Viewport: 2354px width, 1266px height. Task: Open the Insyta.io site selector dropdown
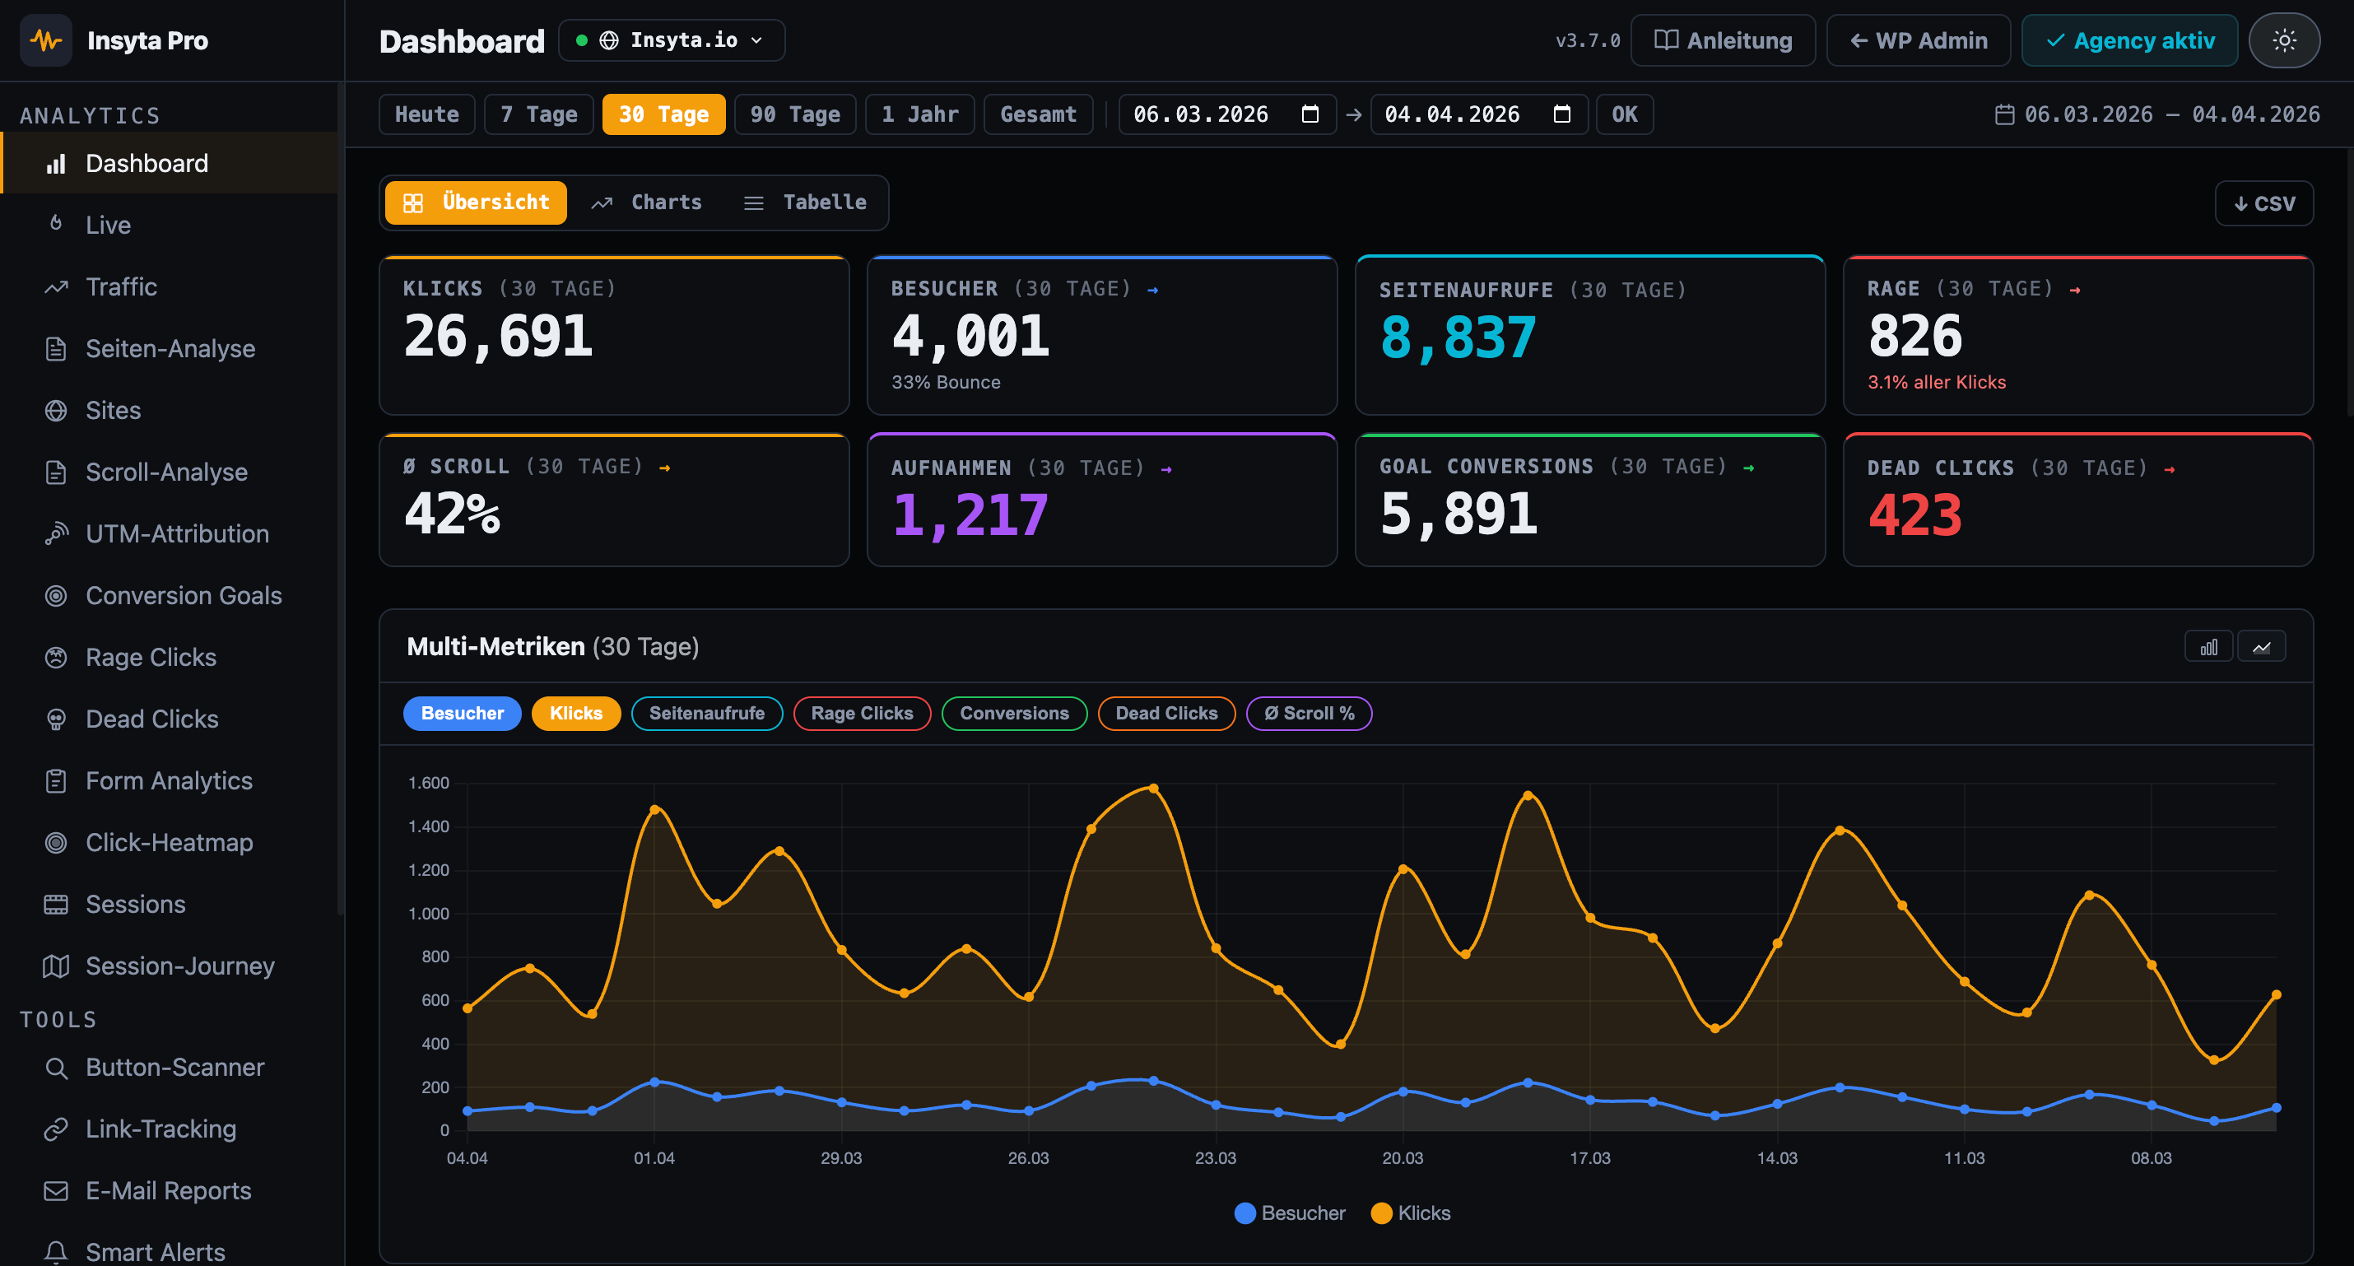672,40
